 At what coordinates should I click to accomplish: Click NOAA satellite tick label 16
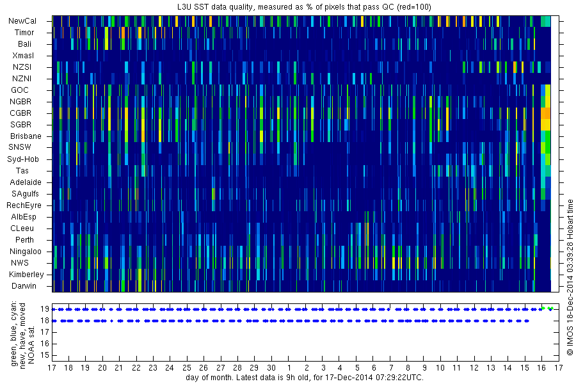point(45,344)
